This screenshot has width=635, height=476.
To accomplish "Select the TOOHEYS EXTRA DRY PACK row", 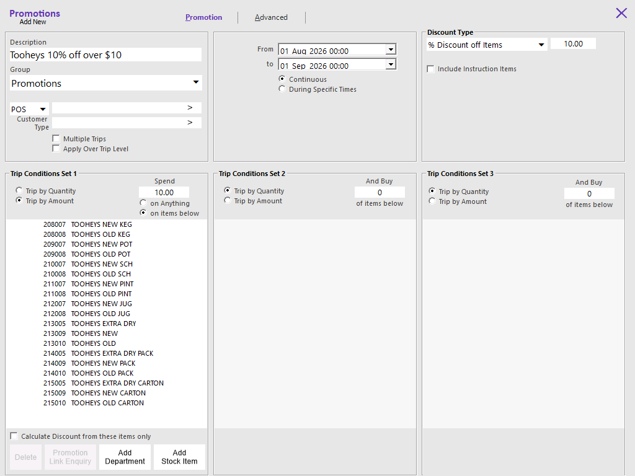I will tap(107, 353).
